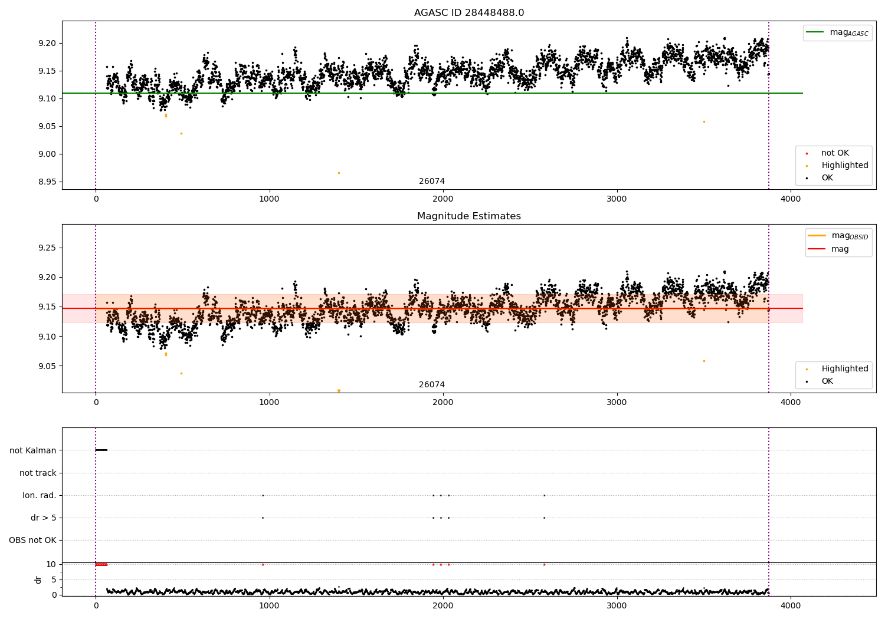Click the dr > 5 marker near x=2600

pos(544,518)
